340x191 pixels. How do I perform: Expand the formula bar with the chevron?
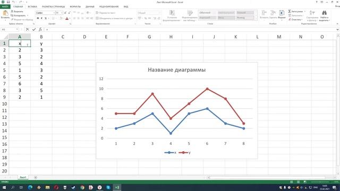337,30
